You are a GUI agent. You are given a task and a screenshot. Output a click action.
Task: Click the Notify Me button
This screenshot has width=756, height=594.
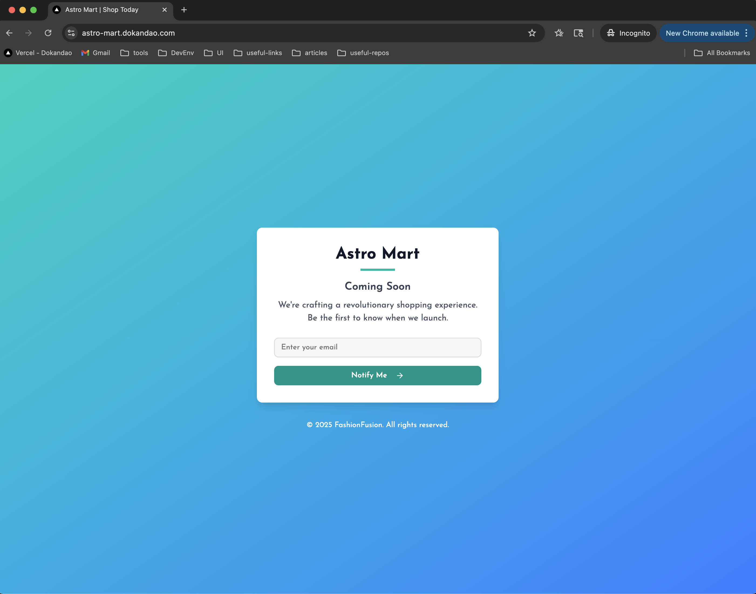point(377,375)
